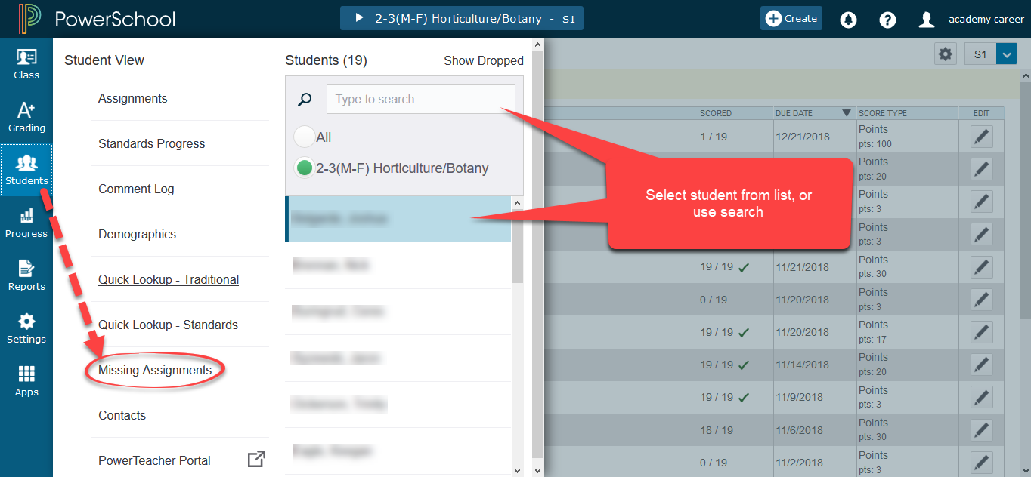The height and width of the screenshot is (477, 1031).
Task: Go to the Progress section
Action: [26, 223]
